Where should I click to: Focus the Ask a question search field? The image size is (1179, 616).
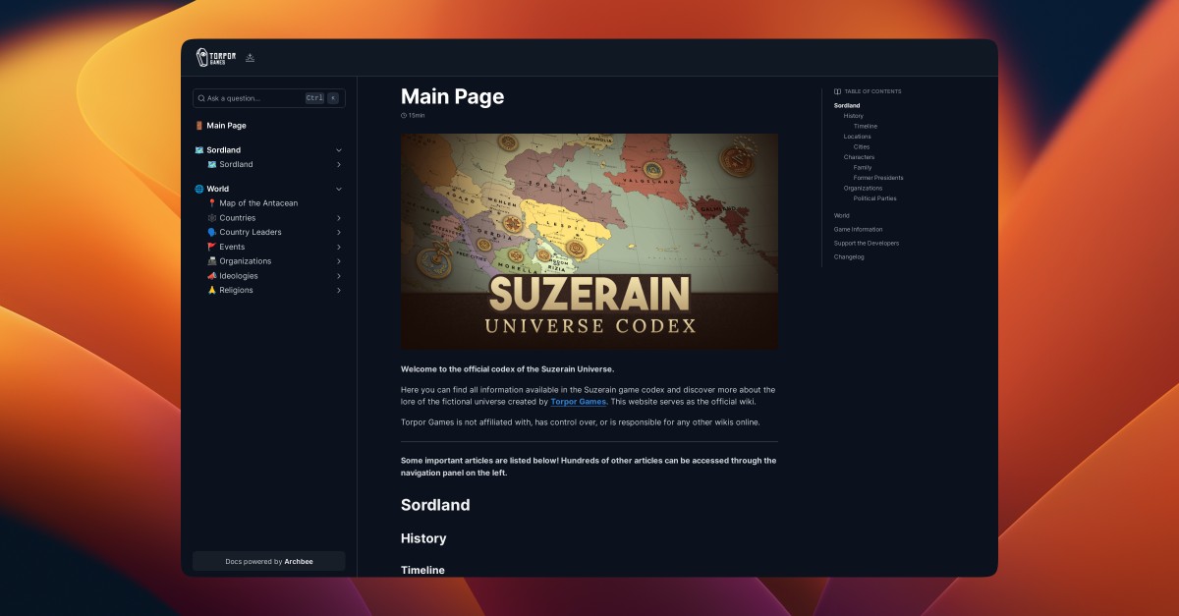(269, 98)
